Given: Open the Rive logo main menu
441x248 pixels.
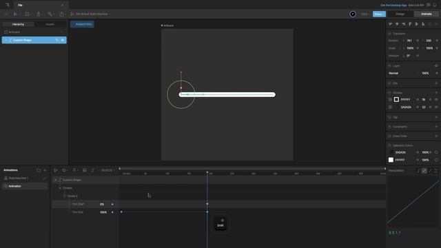Looking at the screenshot, I should pos(8,5).
